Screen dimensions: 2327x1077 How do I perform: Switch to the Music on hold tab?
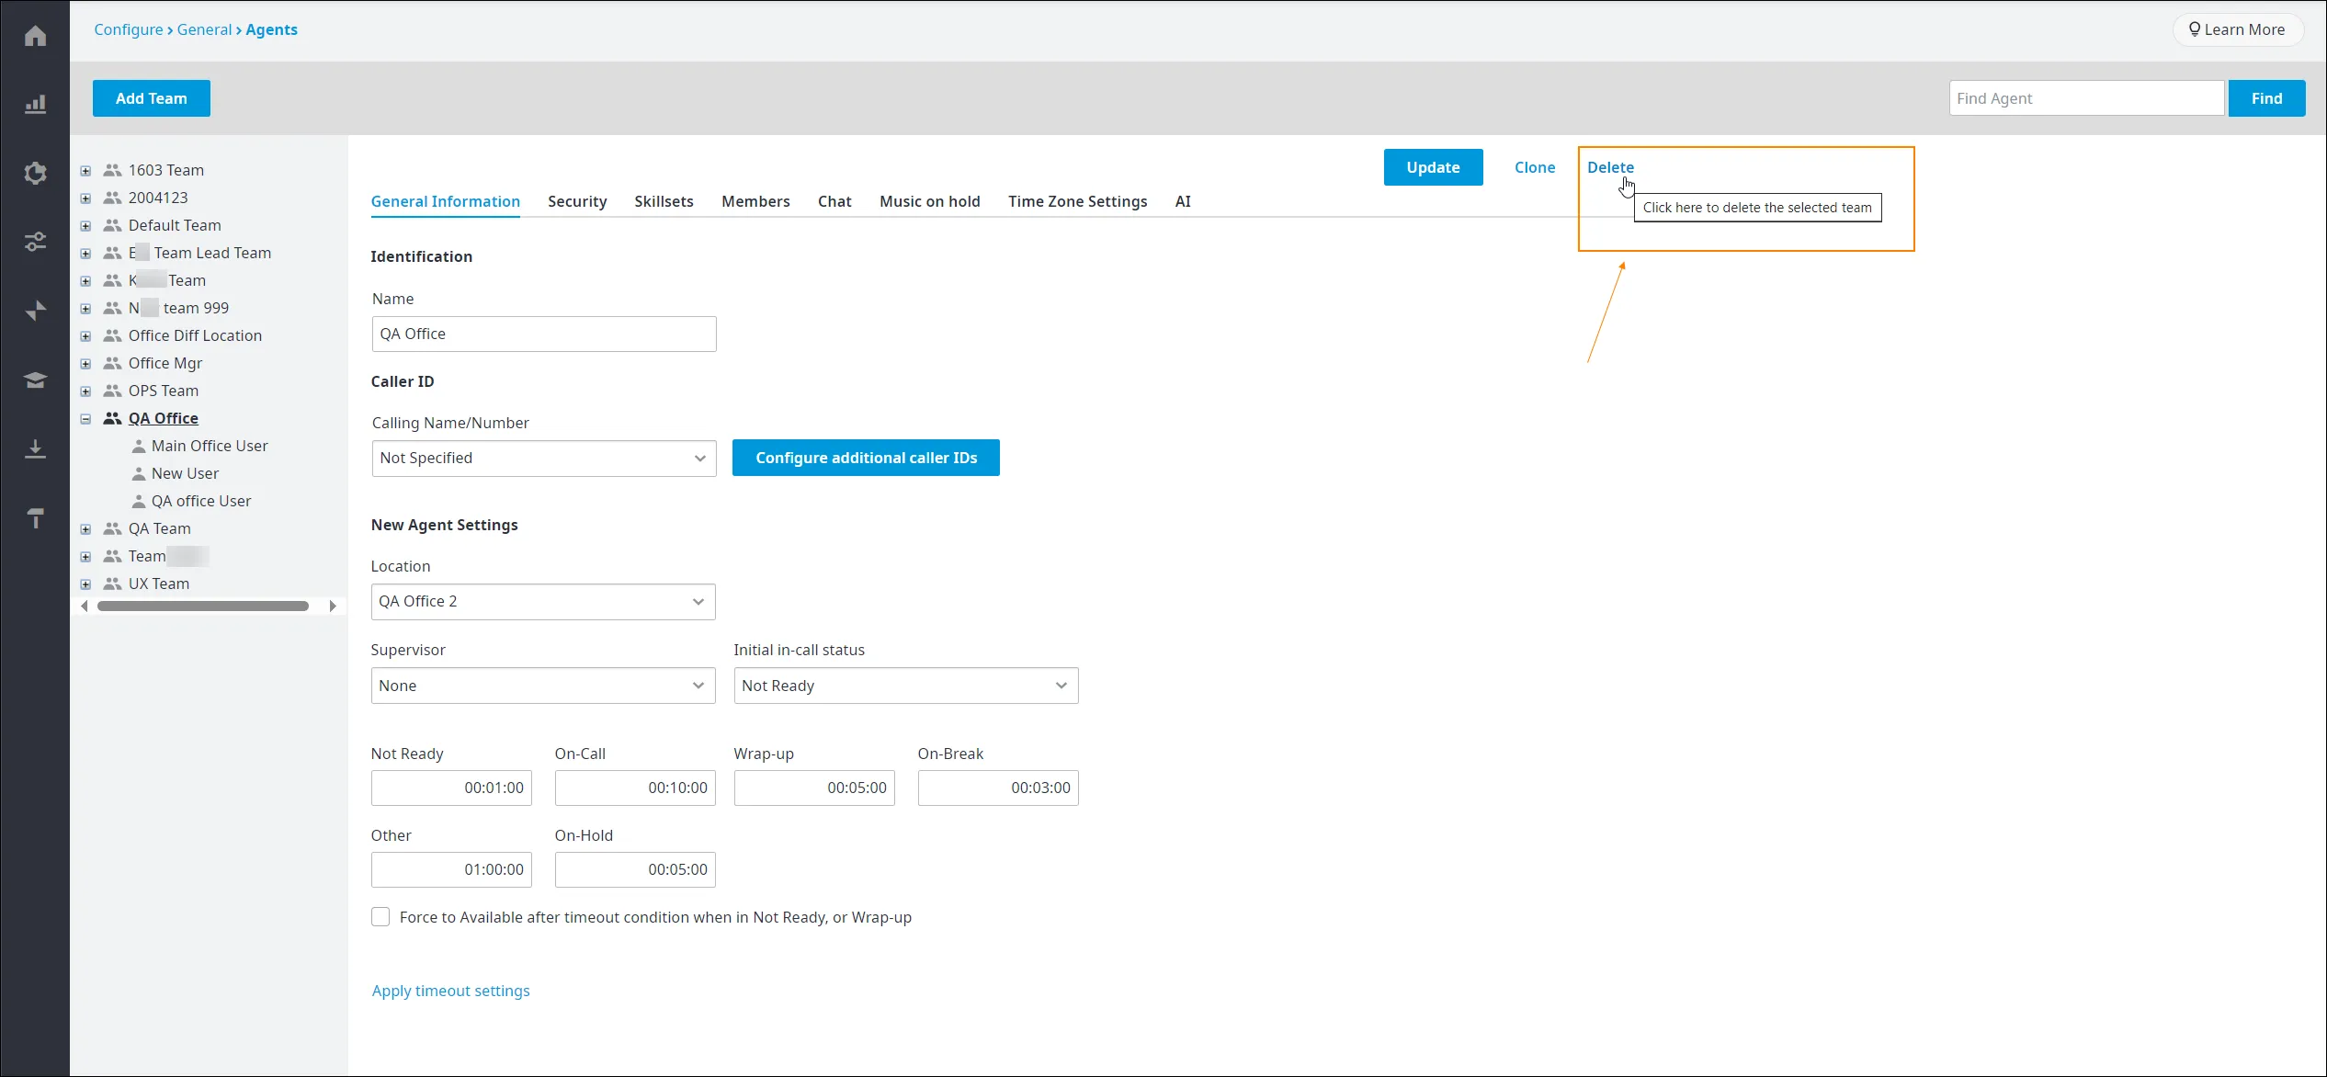pyautogui.click(x=929, y=201)
